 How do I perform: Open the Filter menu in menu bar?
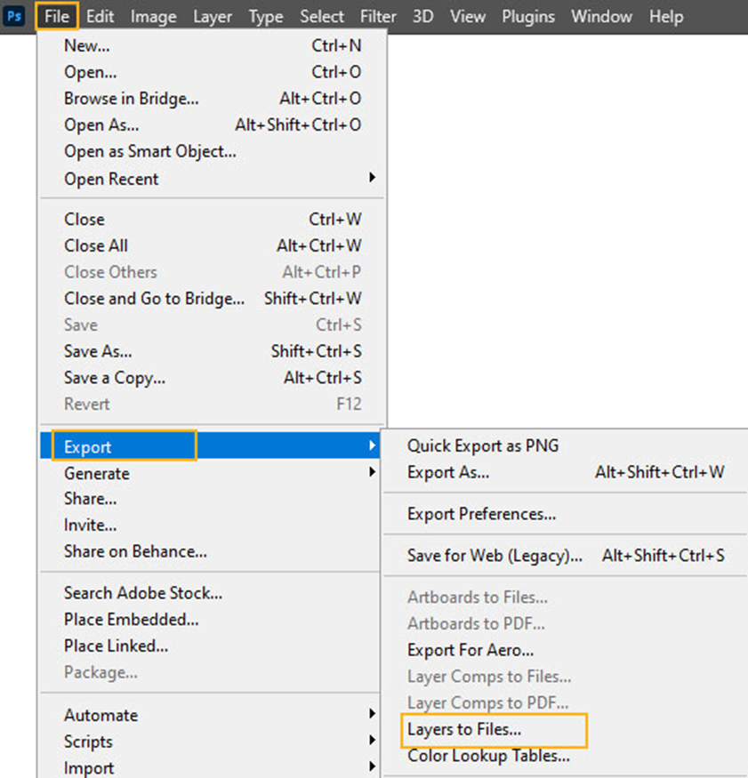coord(378,16)
